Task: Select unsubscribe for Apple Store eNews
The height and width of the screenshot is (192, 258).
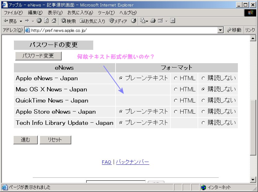Action: tap(203, 112)
